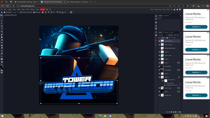Select the Clone Stamp tool

click(2, 37)
